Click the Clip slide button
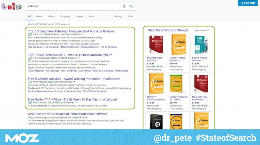 click(248, 3)
